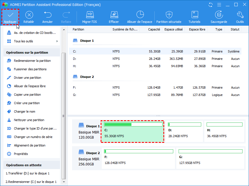
Task: Select the H: partition row in list
Action: pyautogui.click(x=155, y=66)
